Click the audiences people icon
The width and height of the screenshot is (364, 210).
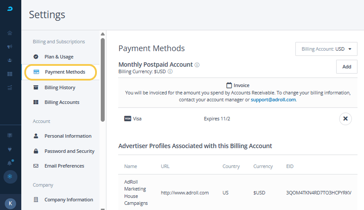(10, 60)
